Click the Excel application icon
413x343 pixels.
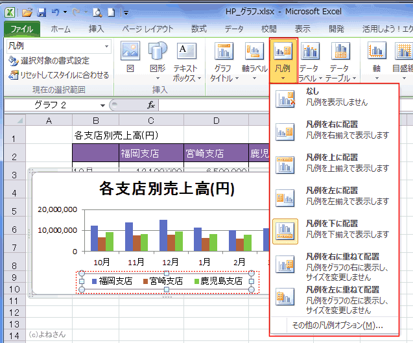click(x=10, y=12)
